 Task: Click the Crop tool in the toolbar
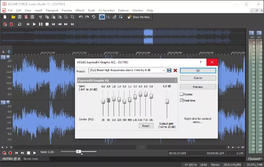[72, 17]
